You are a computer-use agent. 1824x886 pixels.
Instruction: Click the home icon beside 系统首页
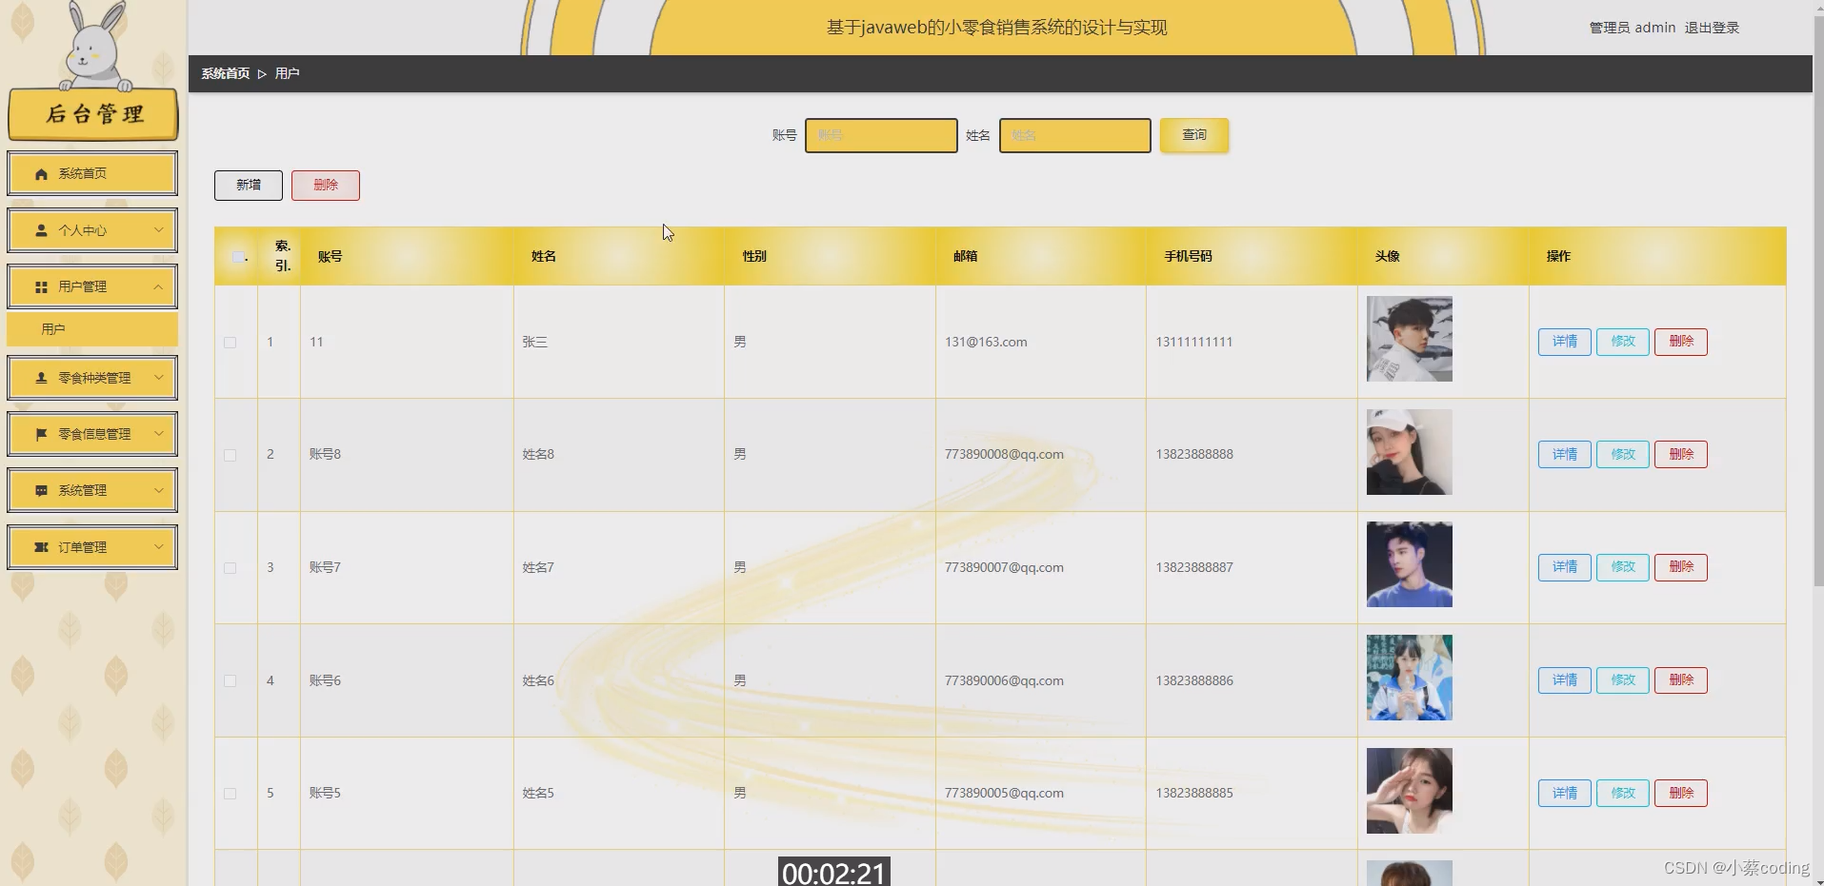tap(41, 174)
